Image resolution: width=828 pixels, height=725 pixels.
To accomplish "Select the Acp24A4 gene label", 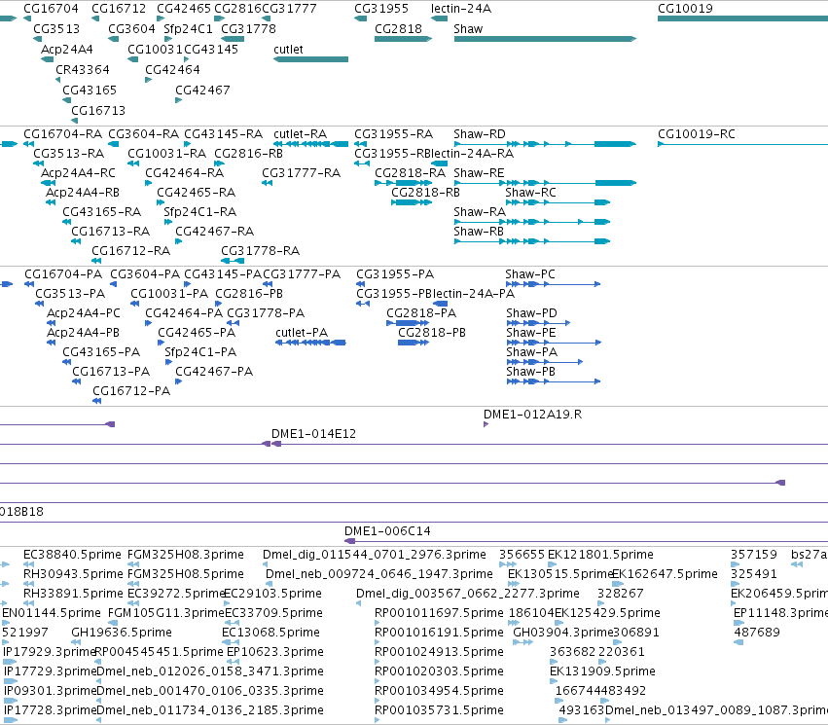I will coord(66,49).
